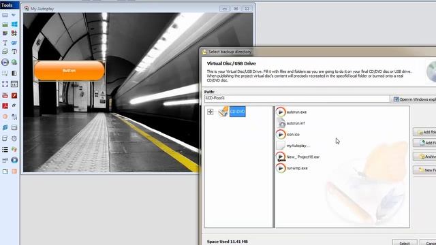The height and width of the screenshot is (245, 436).
Task: Select New_Project16.ear file
Action: [x=302, y=157]
